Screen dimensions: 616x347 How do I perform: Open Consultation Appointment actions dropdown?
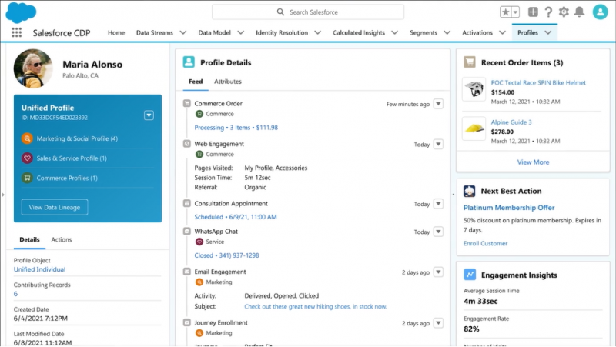click(438, 204)
